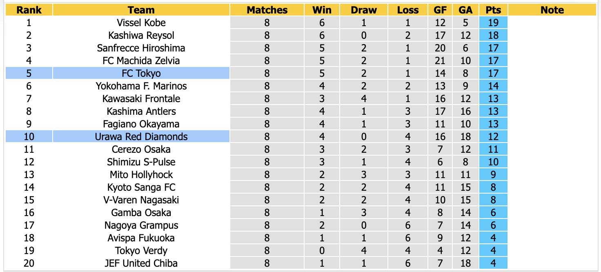The height and width of the screenshot is (272, 601).
Task: Click Vissel Kobe's 19 points cell
Action: [494, 23]
